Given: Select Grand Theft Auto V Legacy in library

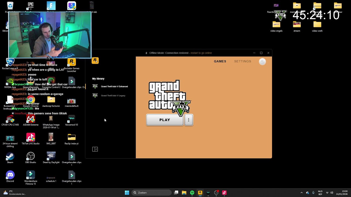Looking at the screenshot, I should point(109,95).
